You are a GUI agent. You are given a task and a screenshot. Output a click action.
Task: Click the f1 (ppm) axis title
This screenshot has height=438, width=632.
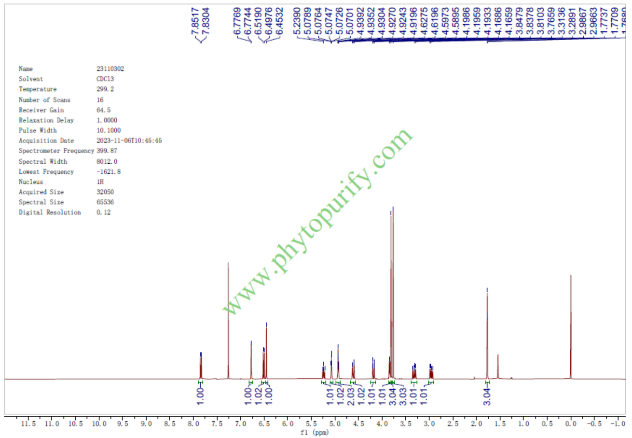tap(316, 433)
